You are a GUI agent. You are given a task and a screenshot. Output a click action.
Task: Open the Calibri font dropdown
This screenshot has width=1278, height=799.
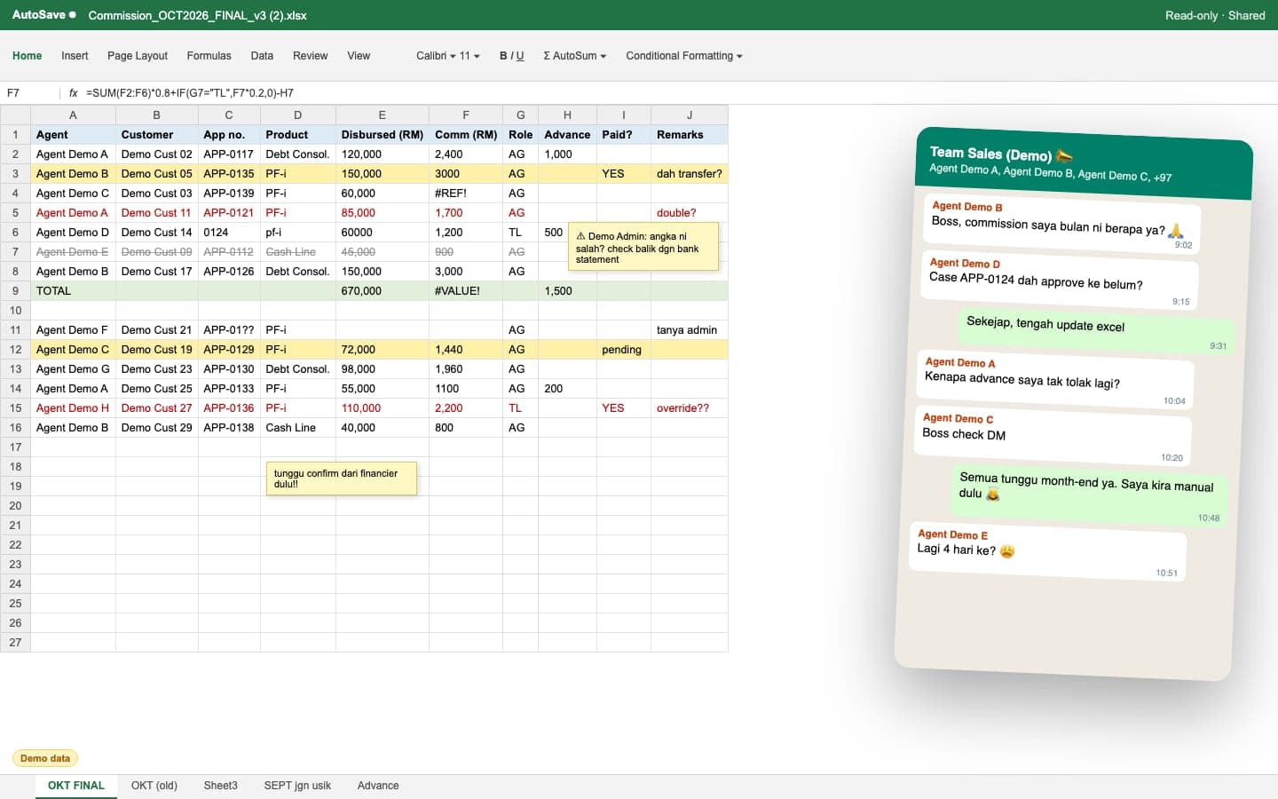tap(436, 56)
